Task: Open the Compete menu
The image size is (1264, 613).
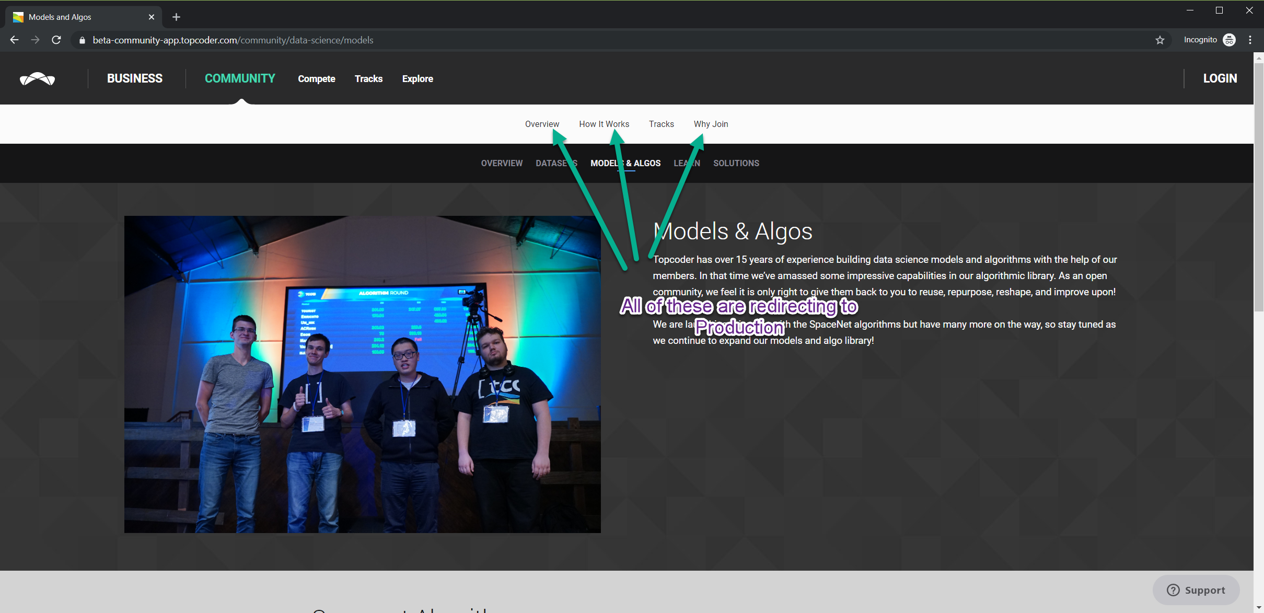Action: click(x=316, y=79)
